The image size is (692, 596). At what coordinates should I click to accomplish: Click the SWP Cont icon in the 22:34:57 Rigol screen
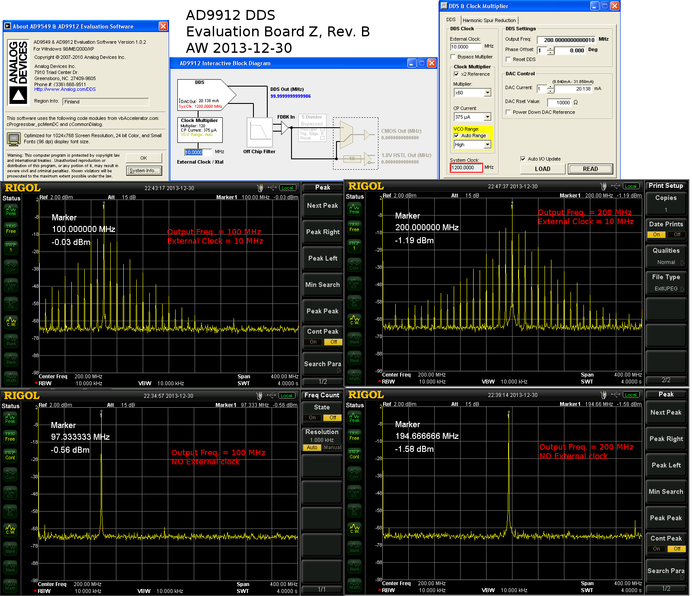point(10,455)
